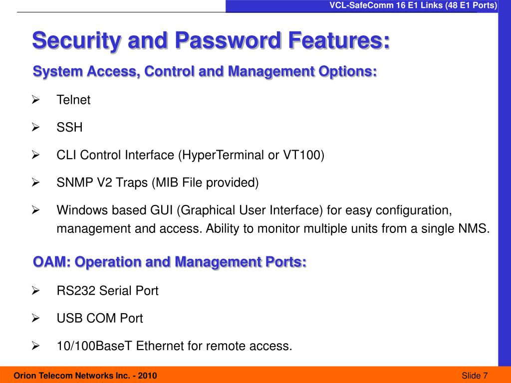The image size is (511, 383).
Task: Click the OAM: Operation and Management Ports heading
Action: coord(170,262)
